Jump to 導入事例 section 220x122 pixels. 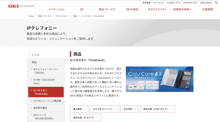[x=79, y=109]
